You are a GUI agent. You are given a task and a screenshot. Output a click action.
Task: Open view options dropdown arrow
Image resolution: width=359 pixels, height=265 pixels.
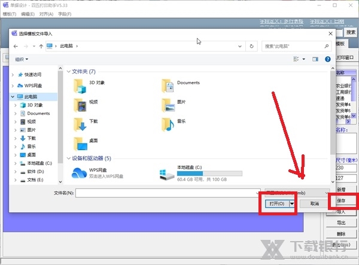coord(304,59)
